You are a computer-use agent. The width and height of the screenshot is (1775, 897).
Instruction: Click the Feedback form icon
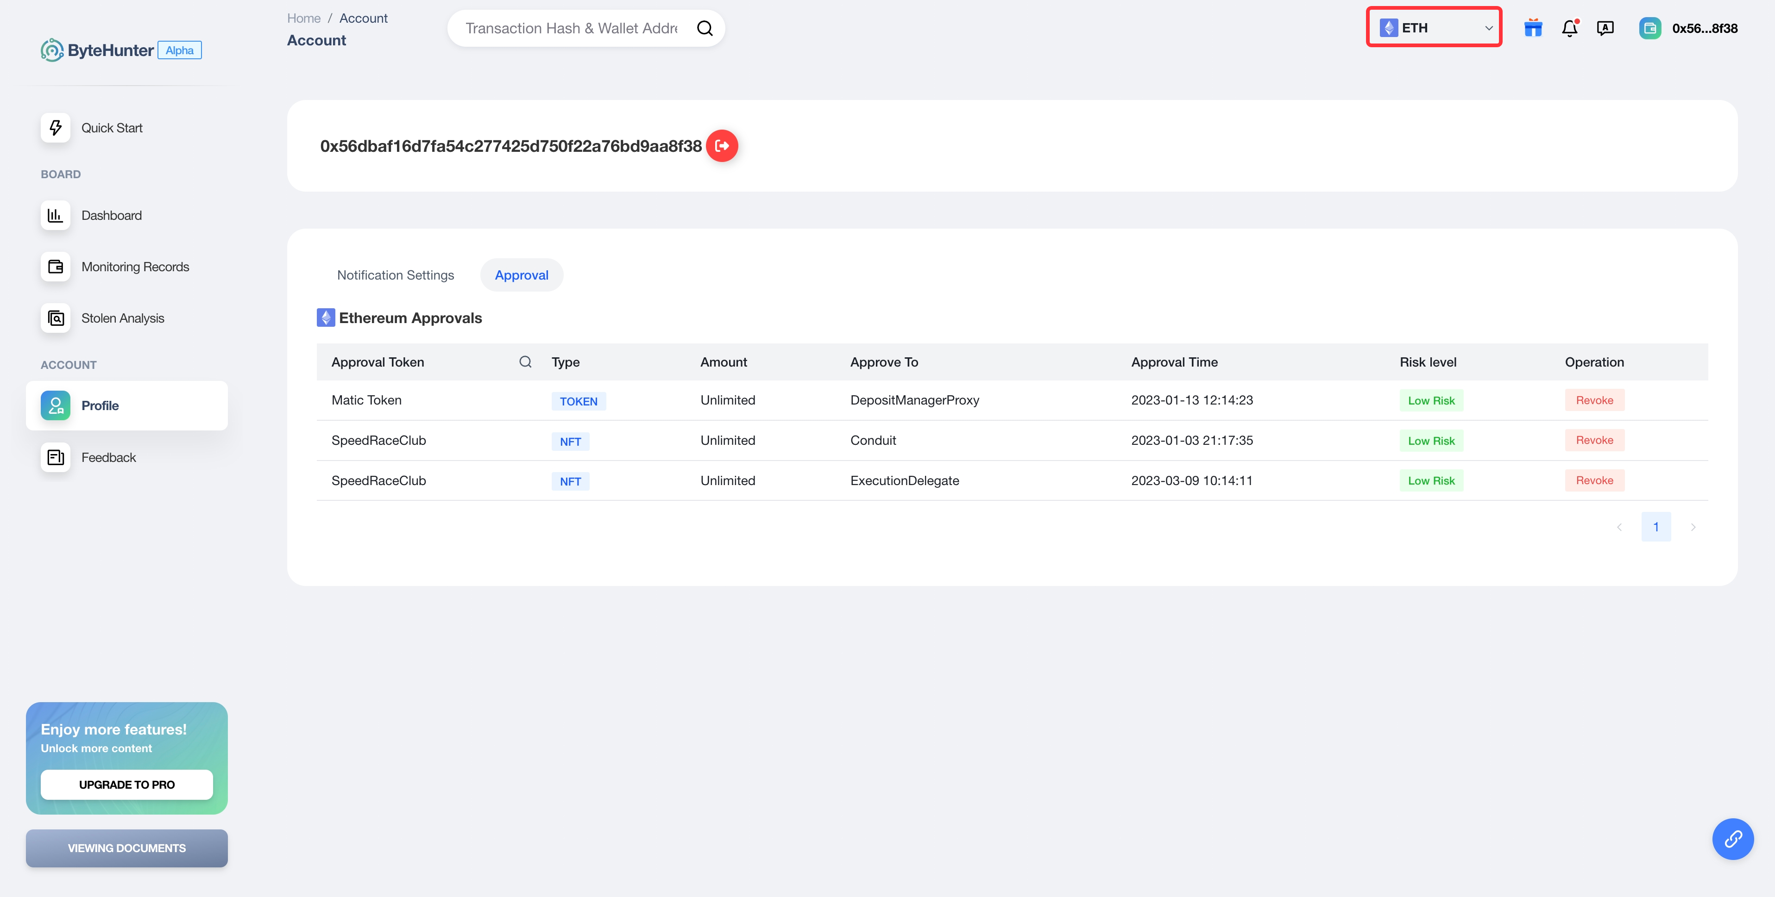(x=55, y=458)
